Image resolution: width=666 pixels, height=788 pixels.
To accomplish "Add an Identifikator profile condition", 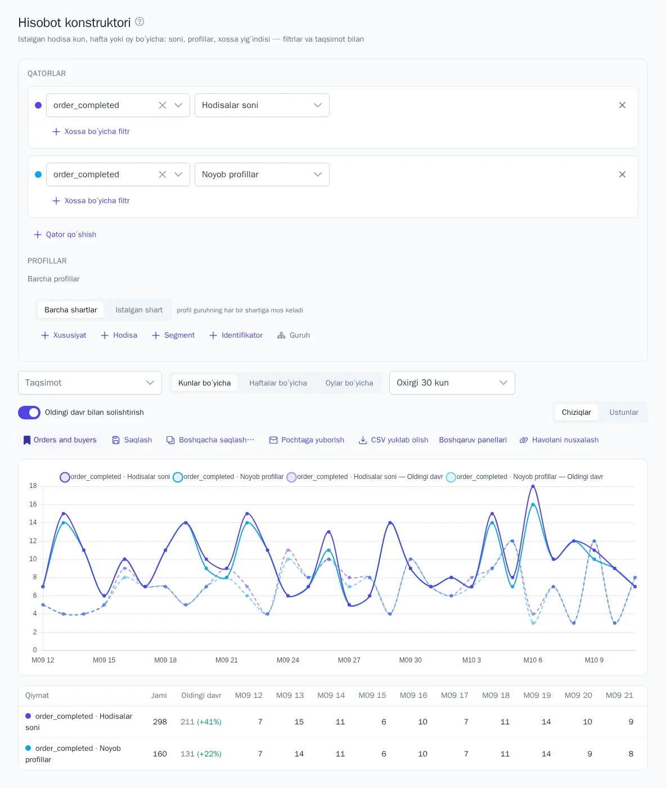I will pyautogui.click(x=236, y=335).
